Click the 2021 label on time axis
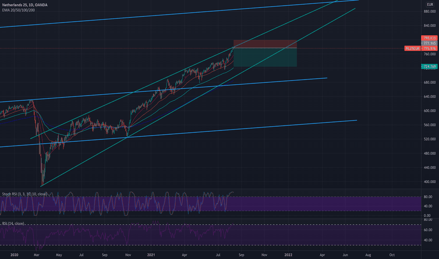The image size is (439, 259). [151, 255]
